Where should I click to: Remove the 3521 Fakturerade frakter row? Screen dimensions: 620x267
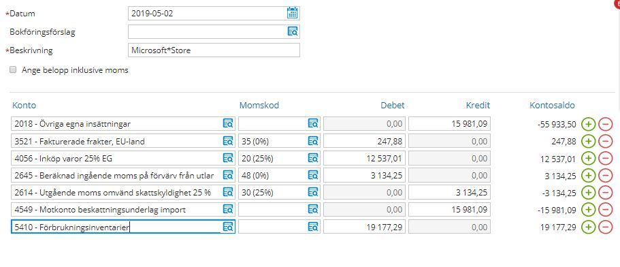pos(606,141)
